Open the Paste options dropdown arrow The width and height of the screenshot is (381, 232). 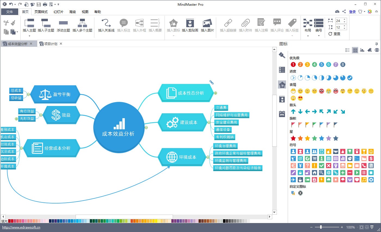pyautogui.click(x=17, y=32)
